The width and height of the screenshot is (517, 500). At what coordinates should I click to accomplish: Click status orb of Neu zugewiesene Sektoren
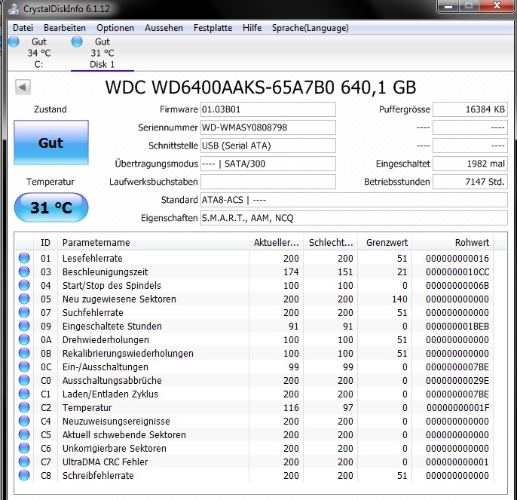[24, 299]
